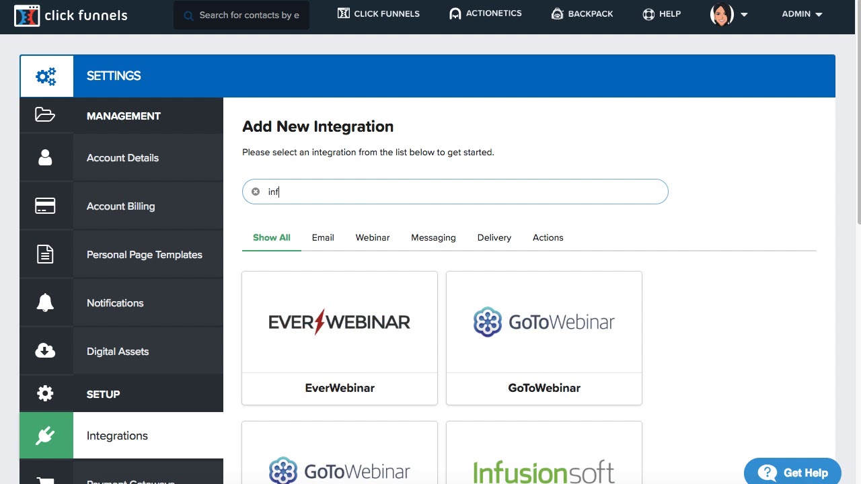The height and width of the screenshot is (484, 861).
Task: Click the Management section header
Action: (121, 116)
